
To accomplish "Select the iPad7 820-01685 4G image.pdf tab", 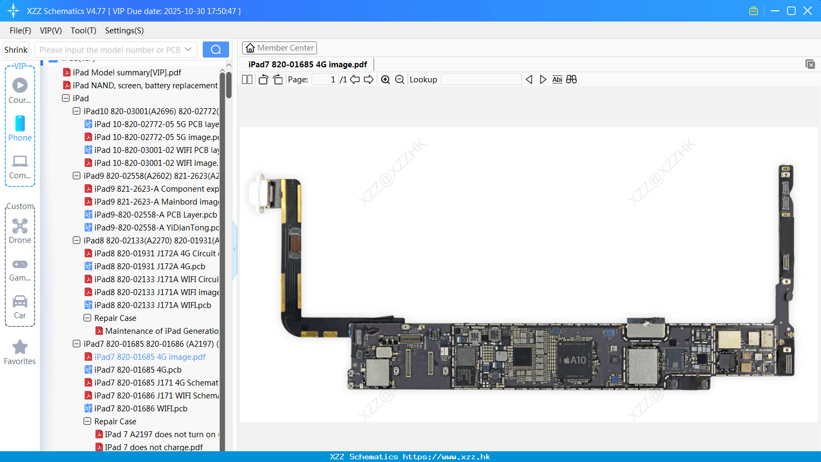I will (308, 65).
